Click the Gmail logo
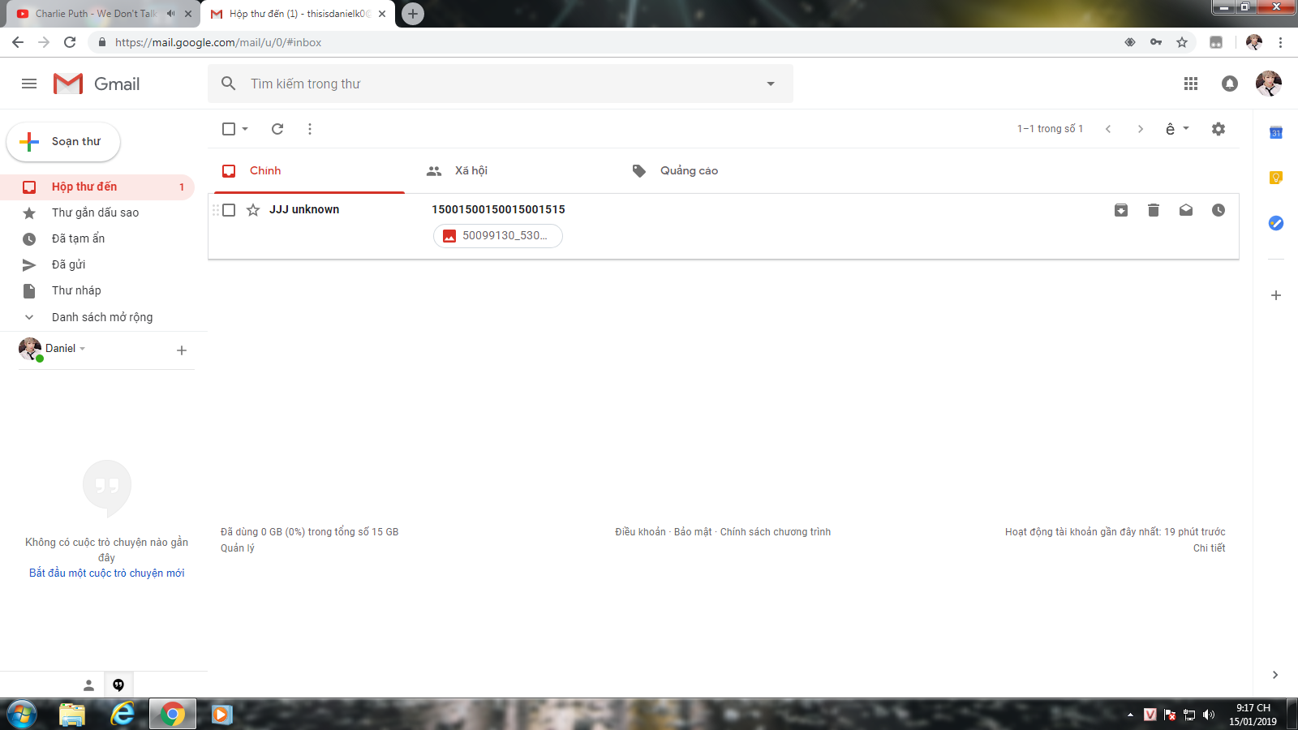The width and height of the screenshot is (1298, 730). (x=97, y=84)
